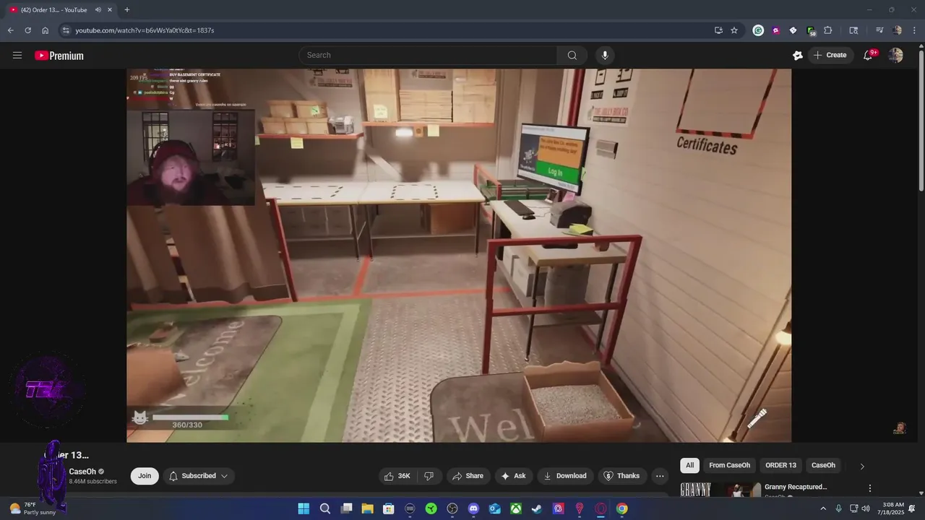This screenshot has width=925, height=520.
Task: Open Granny Recaptured video title
Action: [x=796, y=487]
